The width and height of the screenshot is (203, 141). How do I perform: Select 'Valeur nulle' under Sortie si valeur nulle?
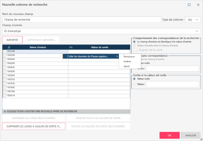click(134, 78)
